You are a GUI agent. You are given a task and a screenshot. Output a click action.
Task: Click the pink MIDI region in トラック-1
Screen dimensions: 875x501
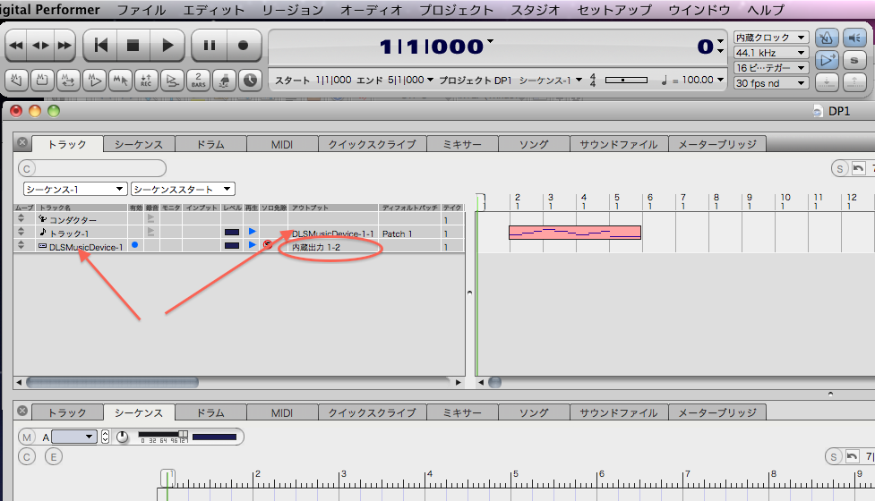[575, 233]
